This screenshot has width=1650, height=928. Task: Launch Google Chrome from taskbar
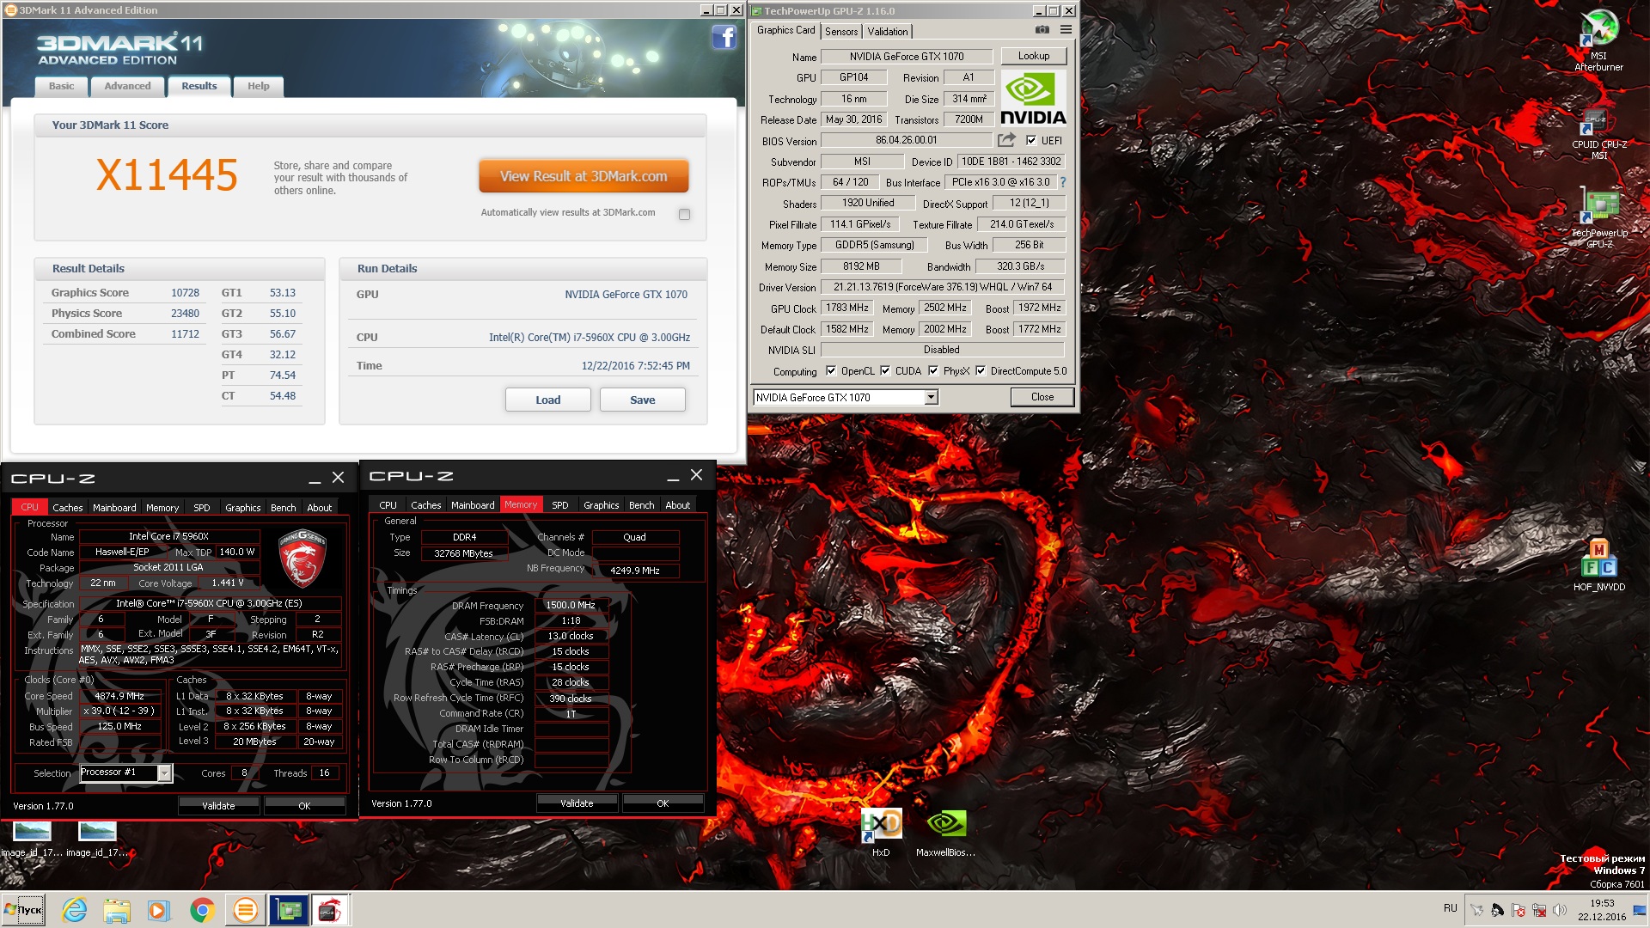[x=202, y=910]
